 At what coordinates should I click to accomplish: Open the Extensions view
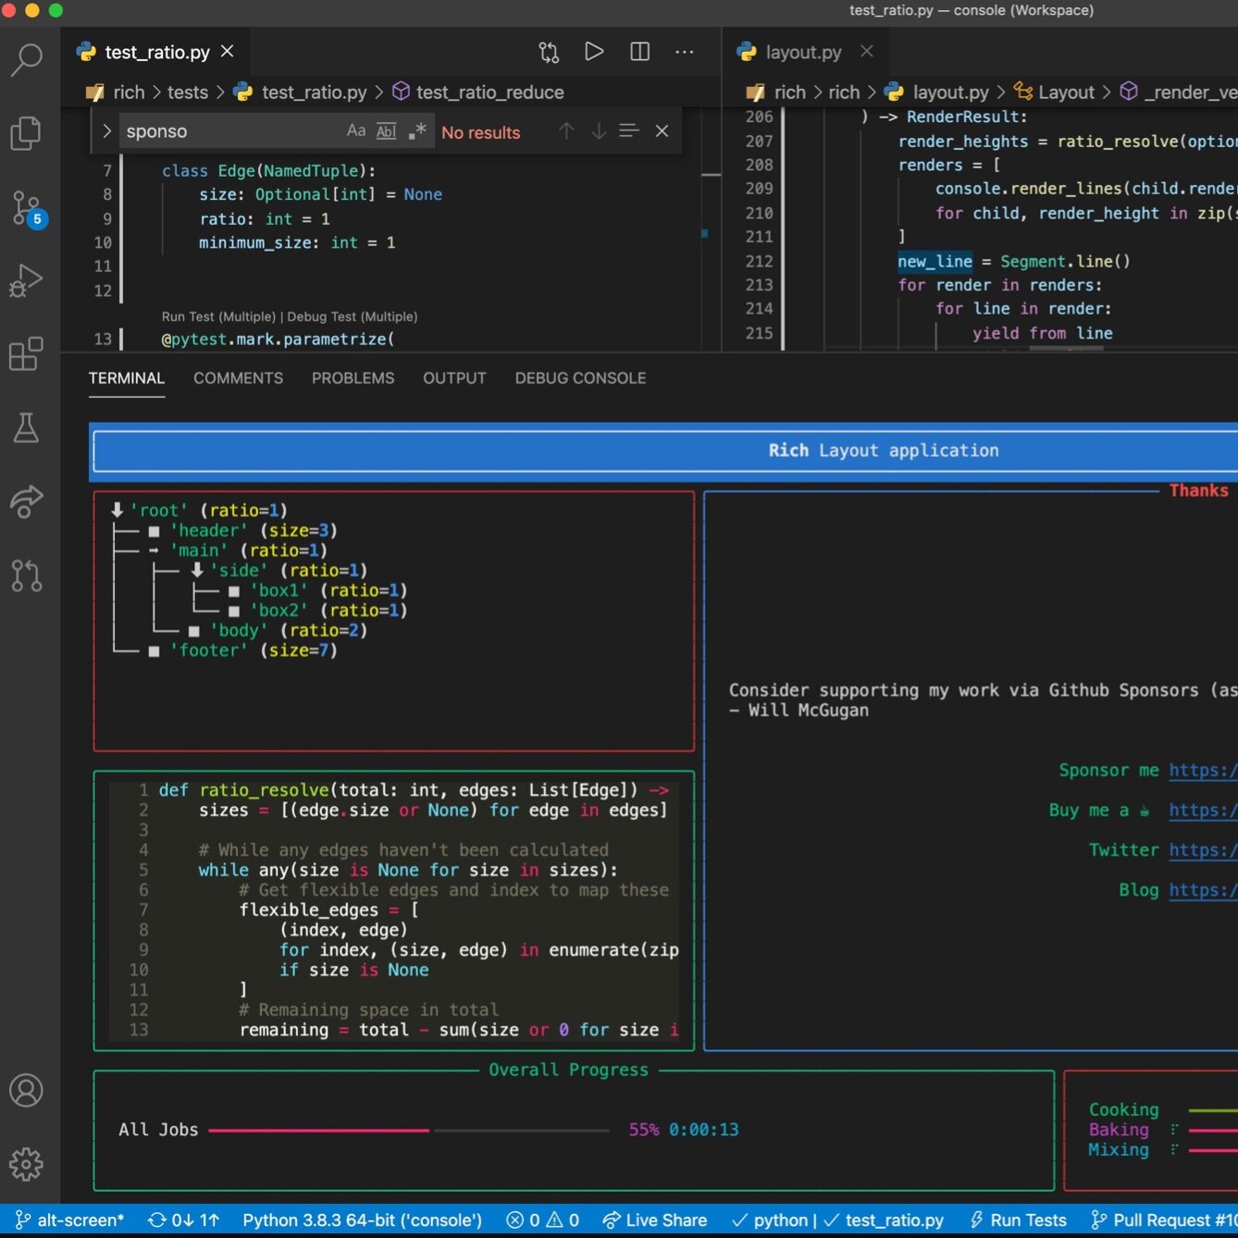click(x=27, y=353)
